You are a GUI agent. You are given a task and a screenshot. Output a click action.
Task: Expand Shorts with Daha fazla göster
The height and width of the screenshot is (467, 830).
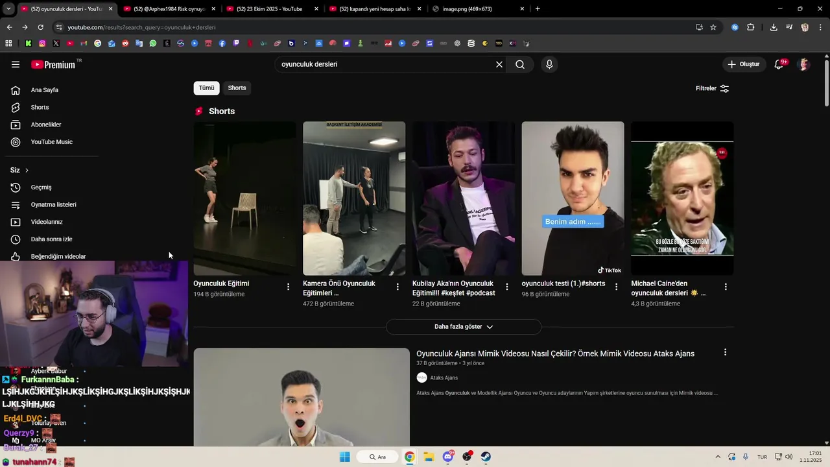(x=464, y=327)
